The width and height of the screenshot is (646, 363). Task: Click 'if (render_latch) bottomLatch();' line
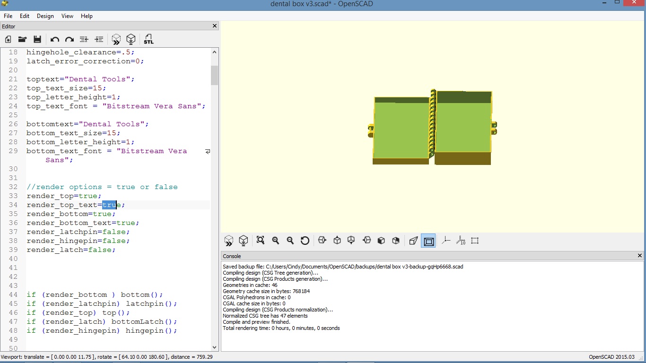click(x=102, y=321)
